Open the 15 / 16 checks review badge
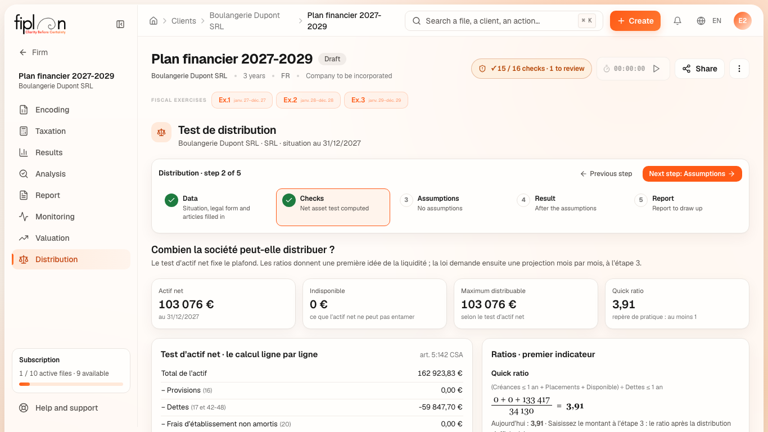The height and width of the screenshot is (432, 768). pyautogui.click(x=531, y=69)
